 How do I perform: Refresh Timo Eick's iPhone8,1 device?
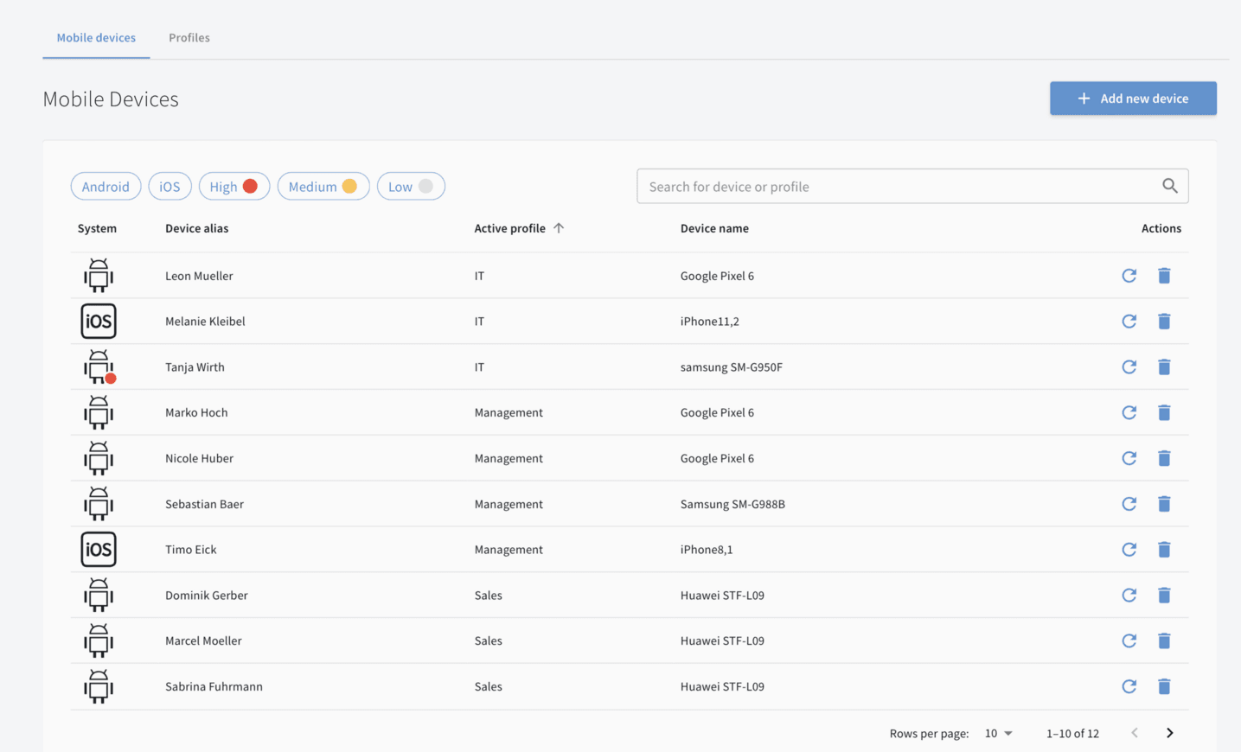point(1129,550)
